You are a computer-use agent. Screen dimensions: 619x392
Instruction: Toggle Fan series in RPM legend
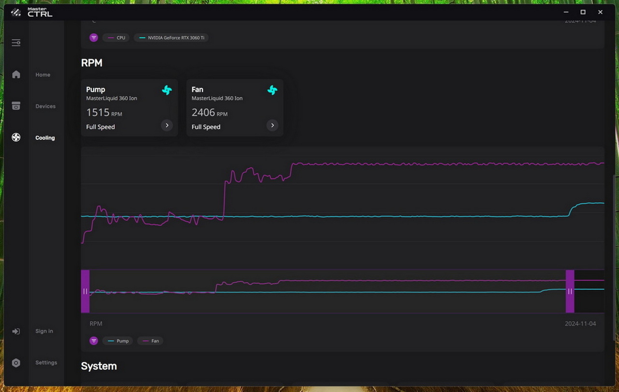point(150,341)
